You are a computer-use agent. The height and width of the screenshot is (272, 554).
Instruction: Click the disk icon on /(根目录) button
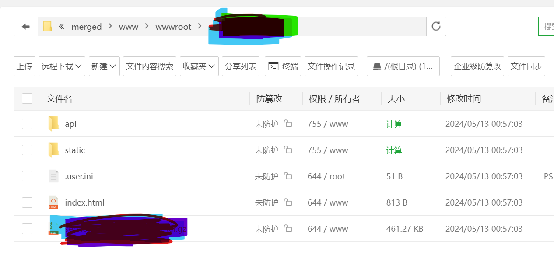click(377, 66)
